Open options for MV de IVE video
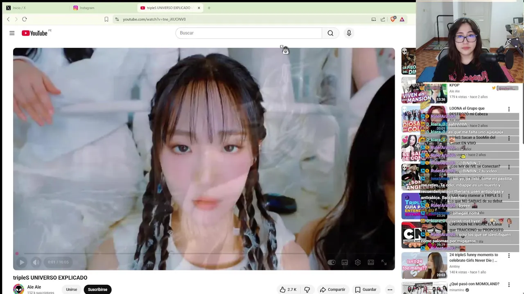The image size is (524, 294). pos(509,167)
